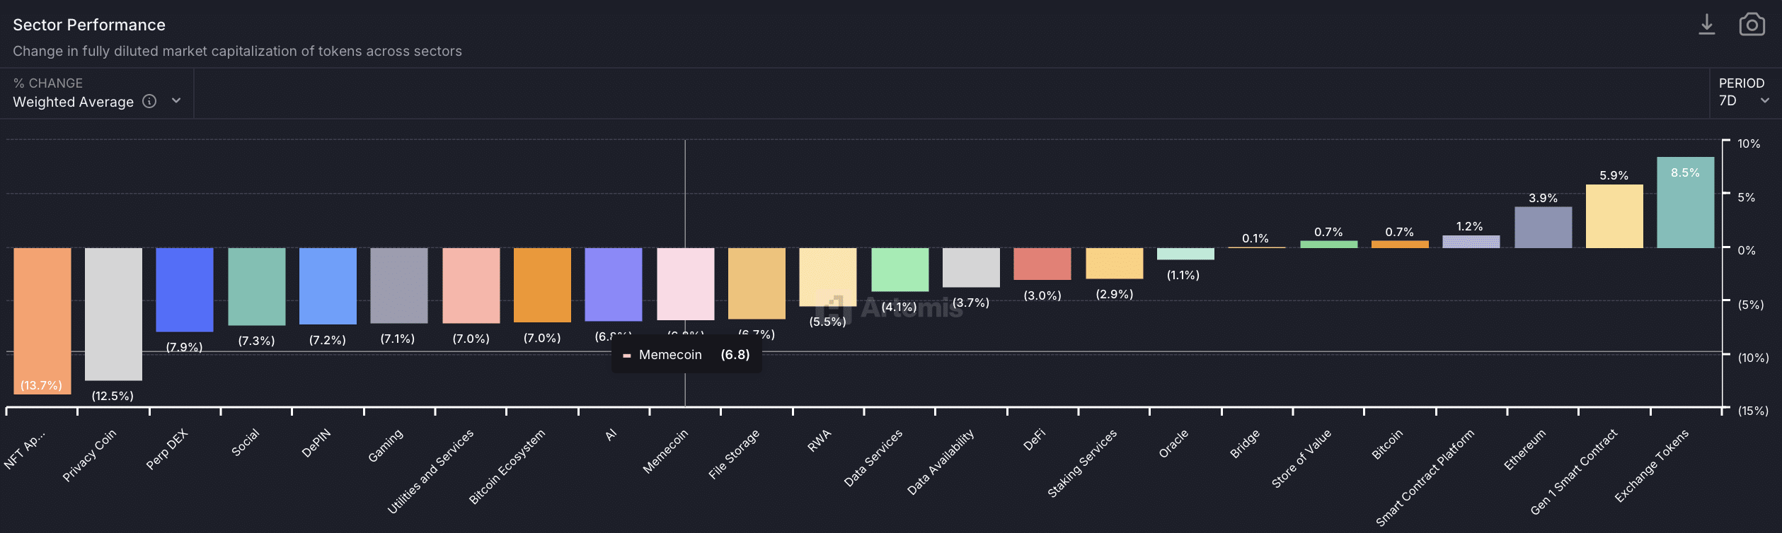The image size is (1782, 533).
Task: Click the Bitcoin Ecosystem orange bar
Action: [542, 285]
